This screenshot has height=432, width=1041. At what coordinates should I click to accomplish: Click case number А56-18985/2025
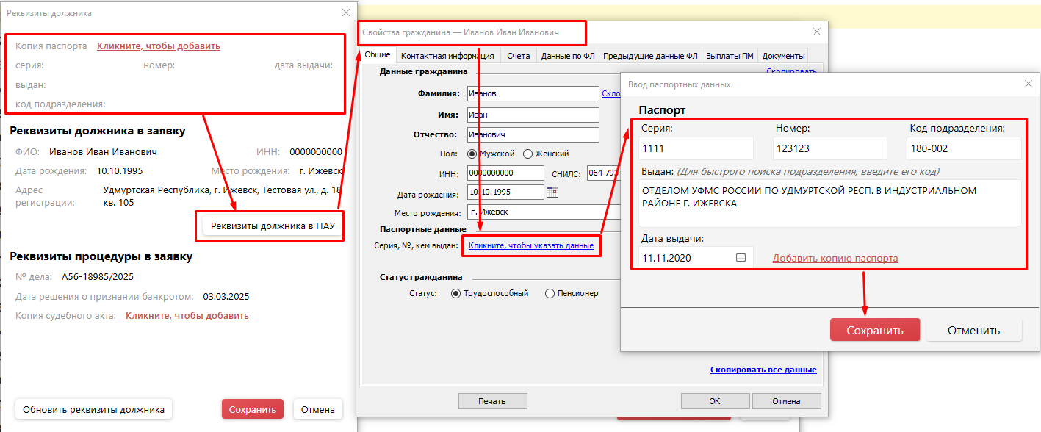pos(98,277)
